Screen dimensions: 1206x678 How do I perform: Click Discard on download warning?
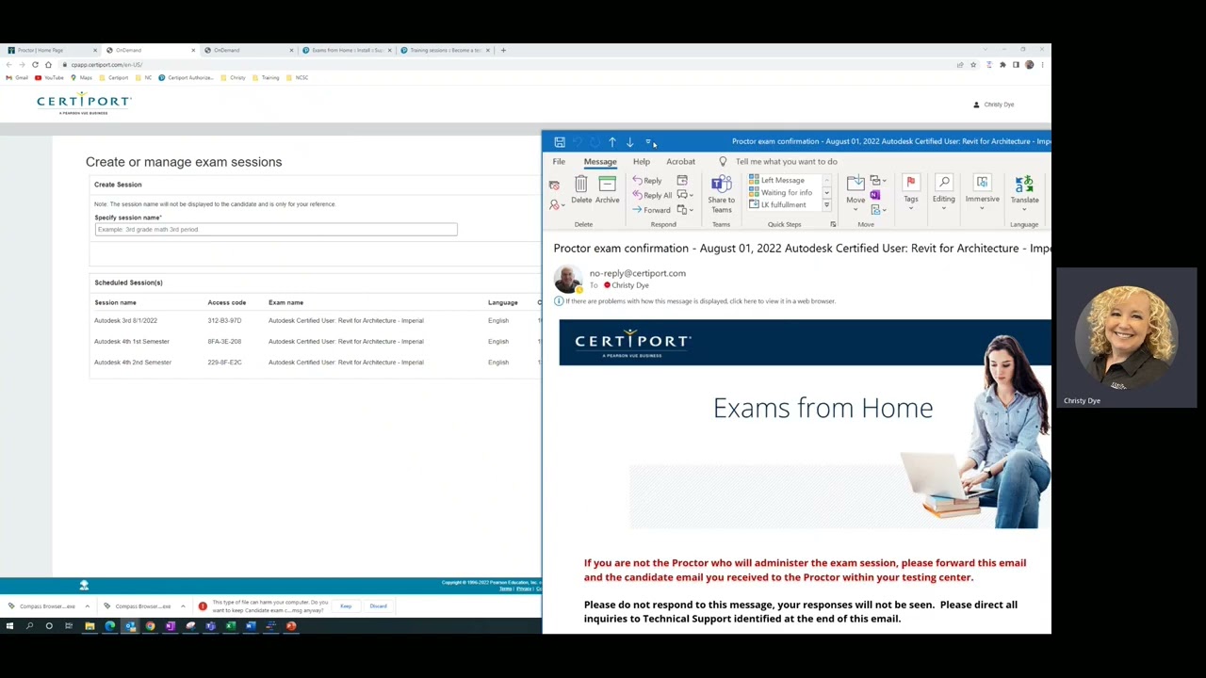(x=378, y=606)
